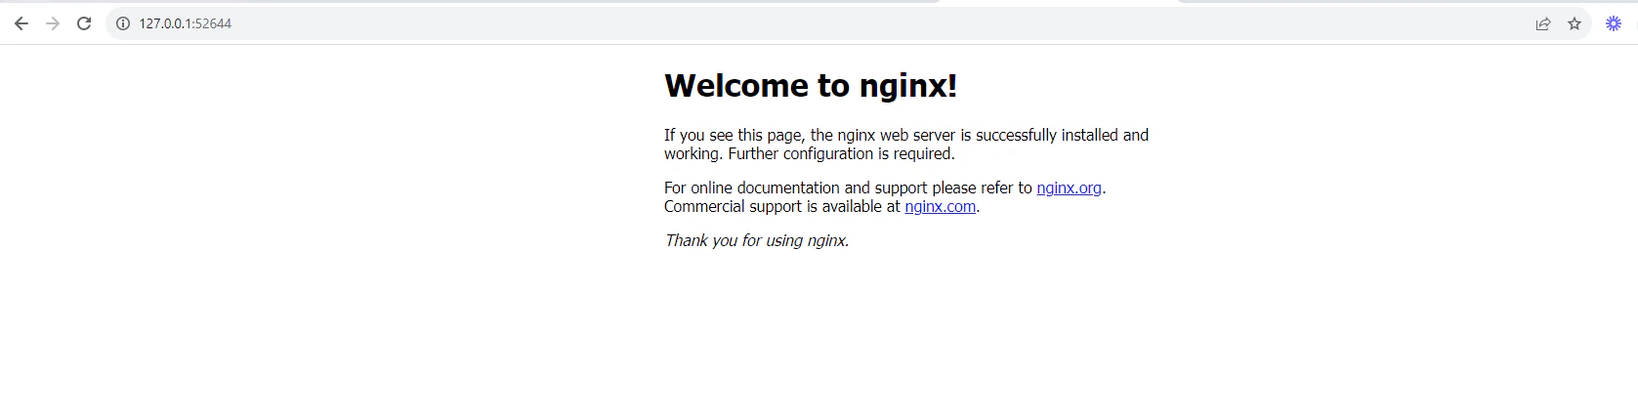Click the italic "Thank you for using nginx" line
The height and width of the screenshot is (418, 1638).
[756, 240]
